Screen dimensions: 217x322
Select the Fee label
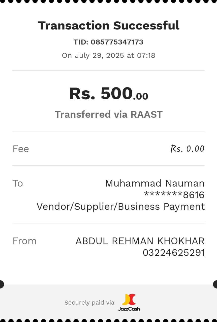click(x=21, y=149)
